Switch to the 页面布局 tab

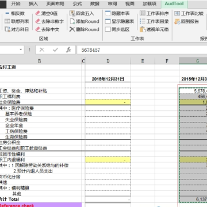(55, 3)
